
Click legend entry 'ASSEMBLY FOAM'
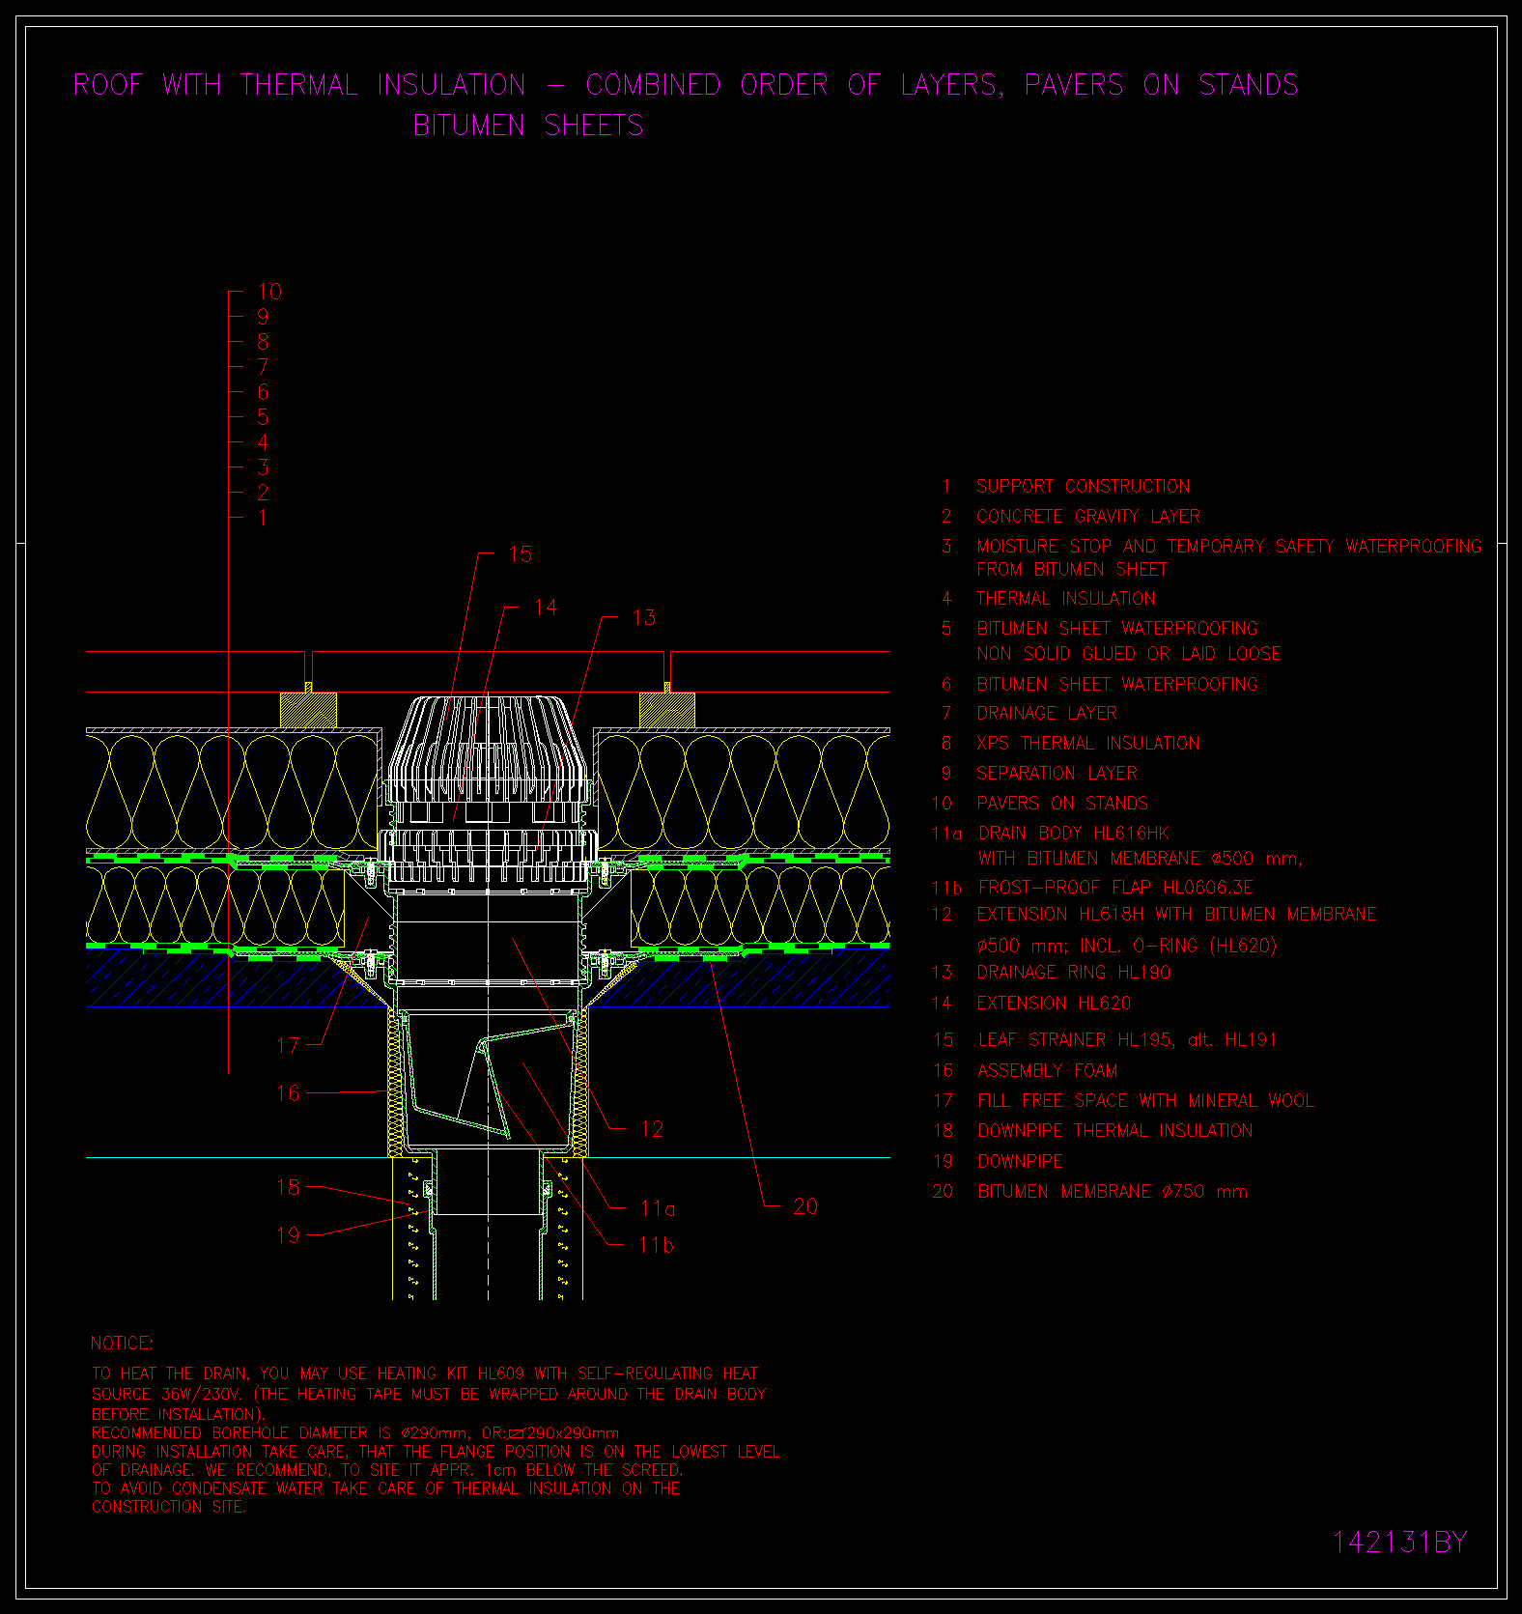point(1047,1070)
